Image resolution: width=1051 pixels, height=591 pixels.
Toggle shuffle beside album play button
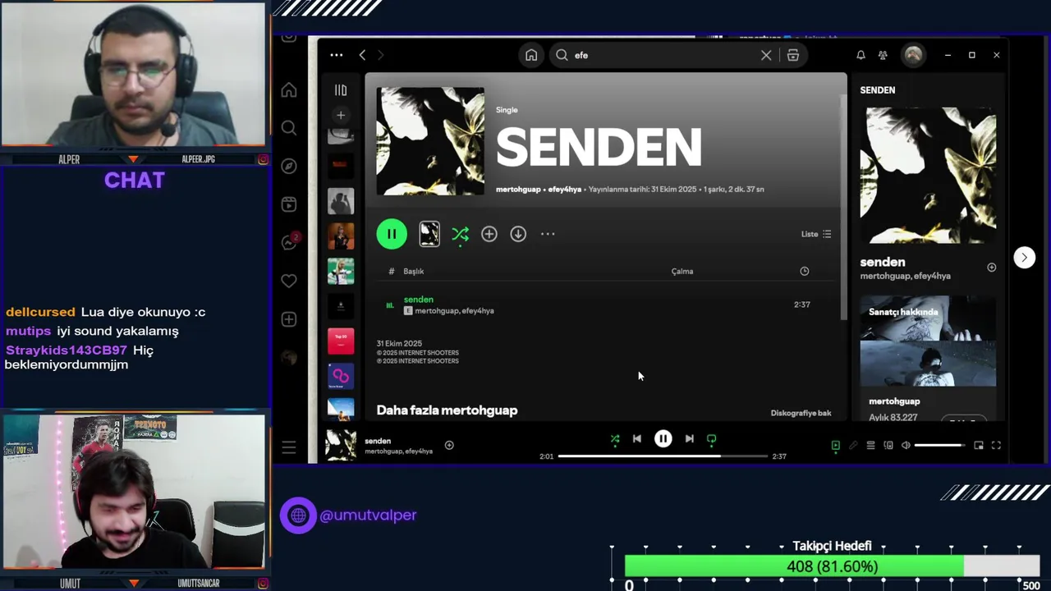click(461, 235)
